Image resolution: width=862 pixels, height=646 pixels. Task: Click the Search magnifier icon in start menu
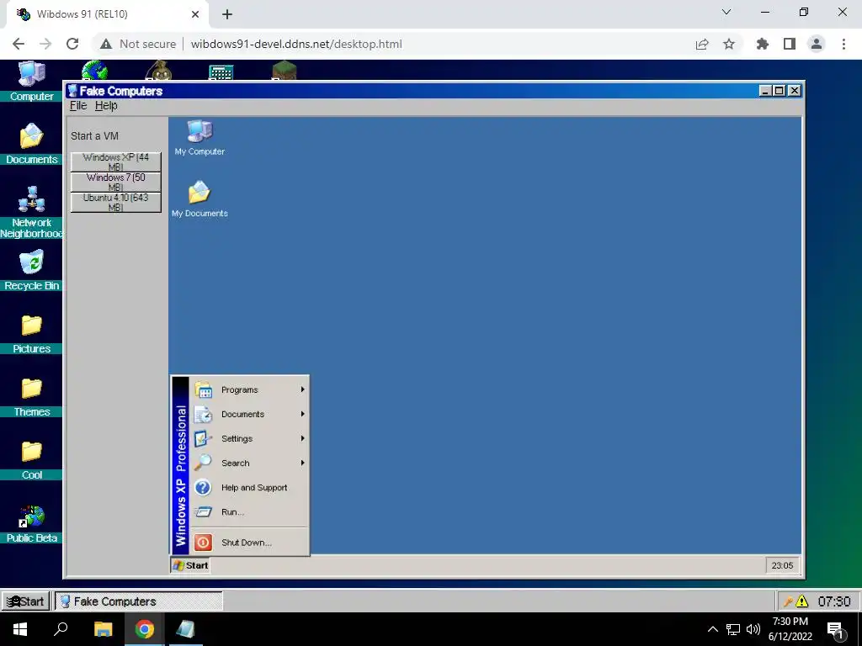[203, 463]
